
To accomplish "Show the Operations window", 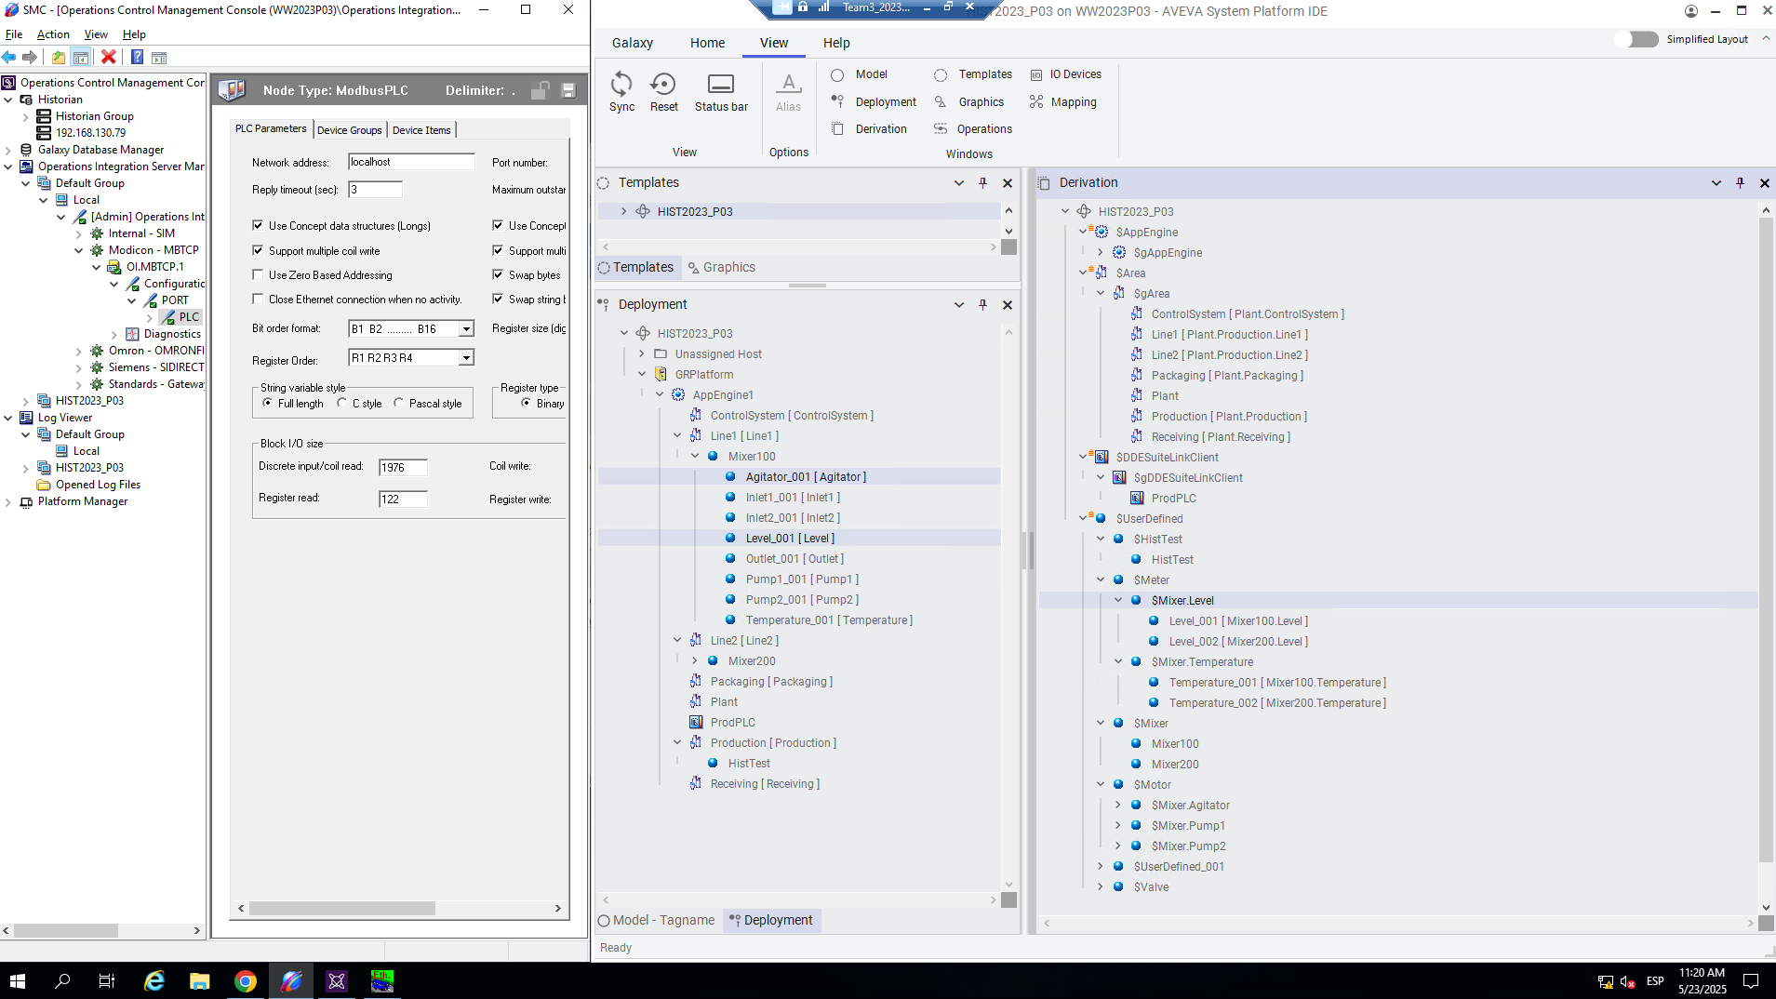I will [x=973, y=129].
